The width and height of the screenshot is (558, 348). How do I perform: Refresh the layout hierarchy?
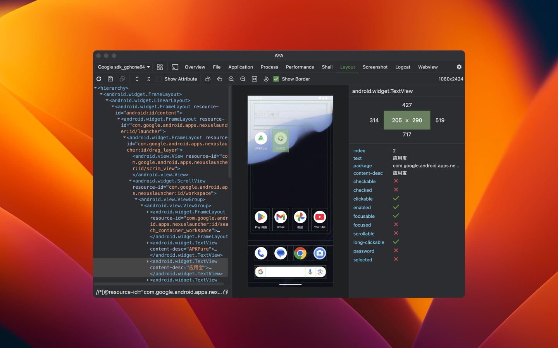[x=99, y=79]
